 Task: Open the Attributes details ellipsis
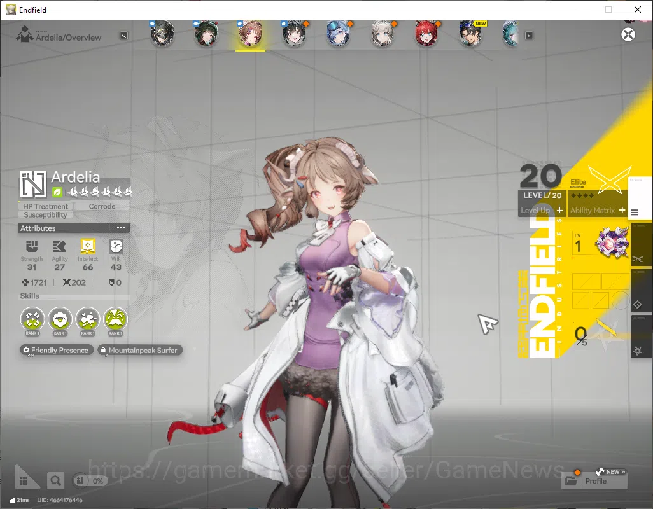(121, 228)
